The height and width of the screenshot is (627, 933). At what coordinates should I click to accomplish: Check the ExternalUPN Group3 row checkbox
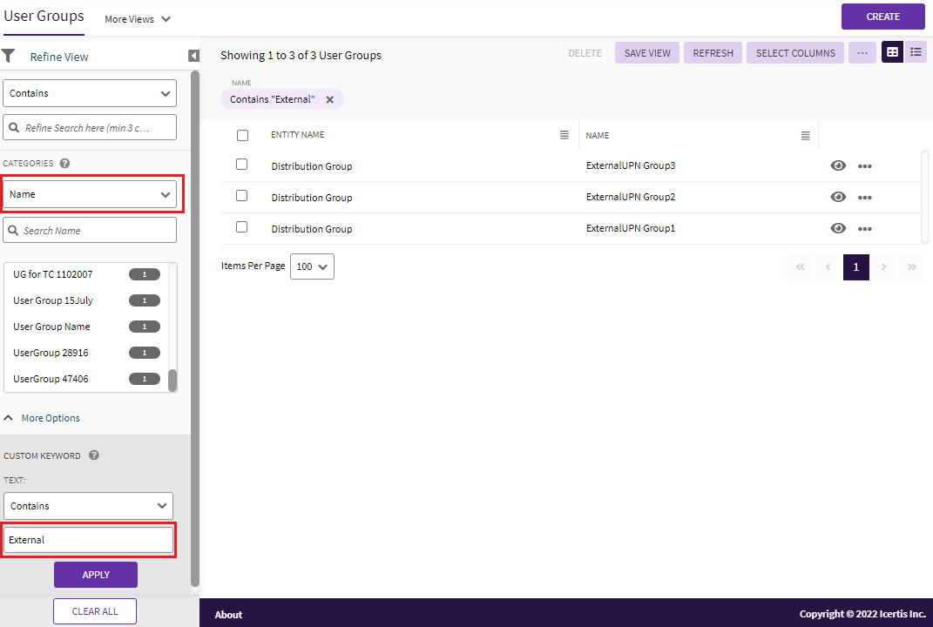pos(242,165)
